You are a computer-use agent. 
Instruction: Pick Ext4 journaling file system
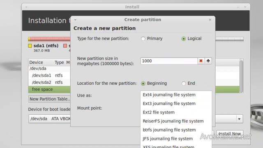(x=176, y=95)
